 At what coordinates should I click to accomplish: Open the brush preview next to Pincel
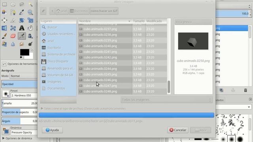pos(6,93)
